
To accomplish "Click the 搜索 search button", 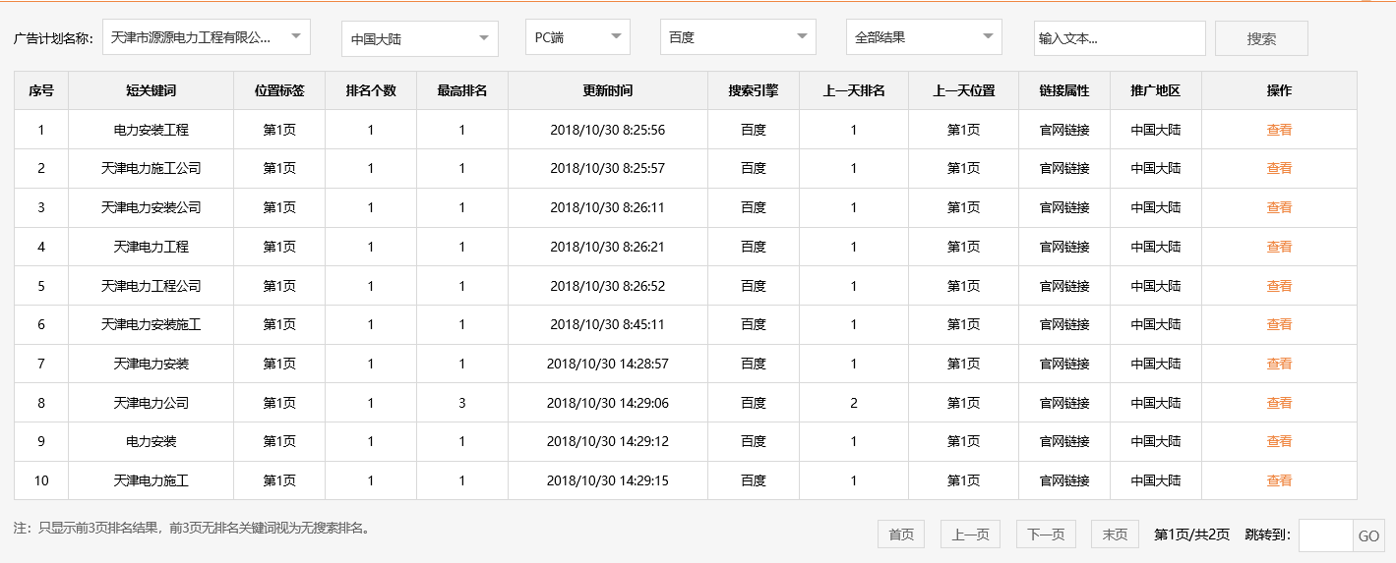I will 1261,38.
